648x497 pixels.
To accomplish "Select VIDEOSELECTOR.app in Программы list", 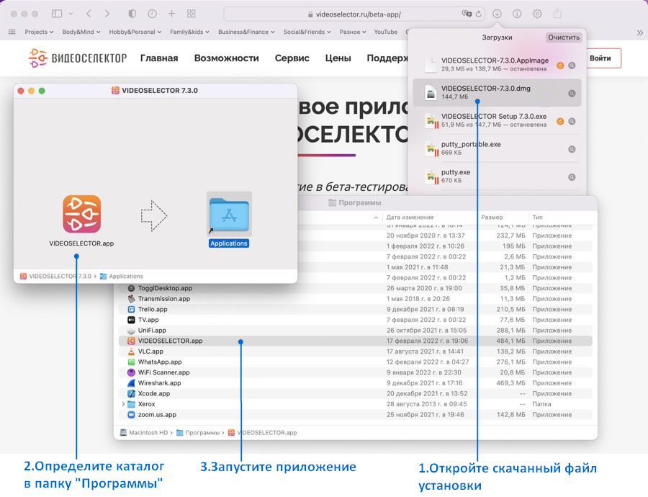I will click(356, 341).
